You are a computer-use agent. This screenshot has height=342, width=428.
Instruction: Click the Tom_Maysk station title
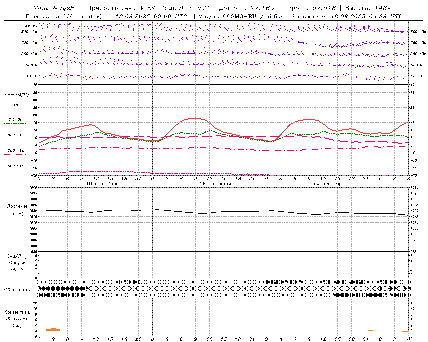tap(54, 8)
